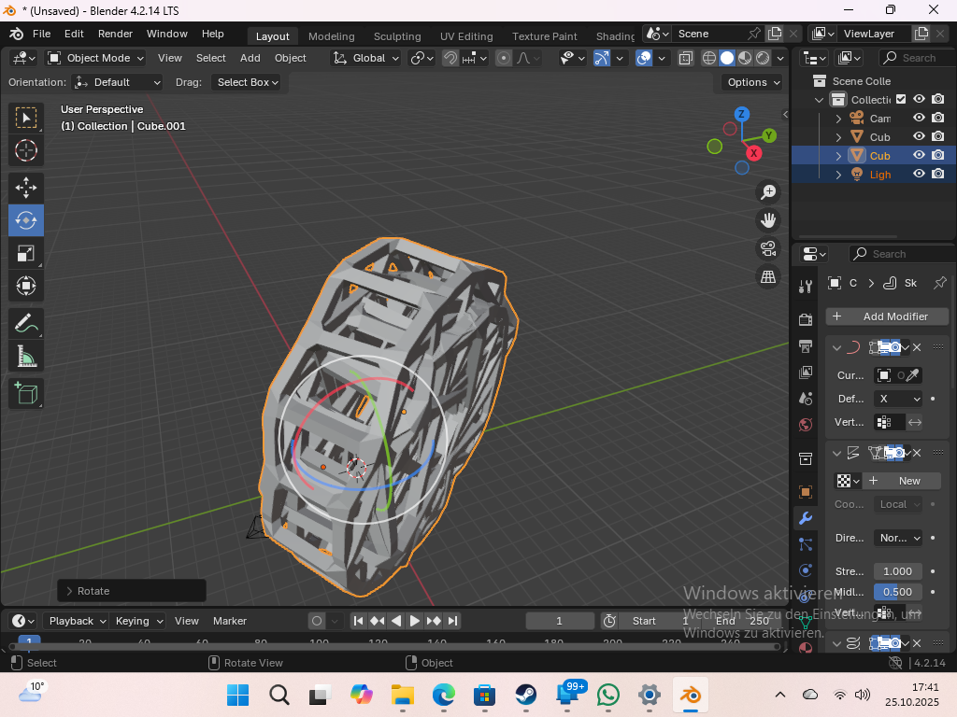957x717 pixels.
Task: Choose the Add Cube tool
Action: click(26, 394)
